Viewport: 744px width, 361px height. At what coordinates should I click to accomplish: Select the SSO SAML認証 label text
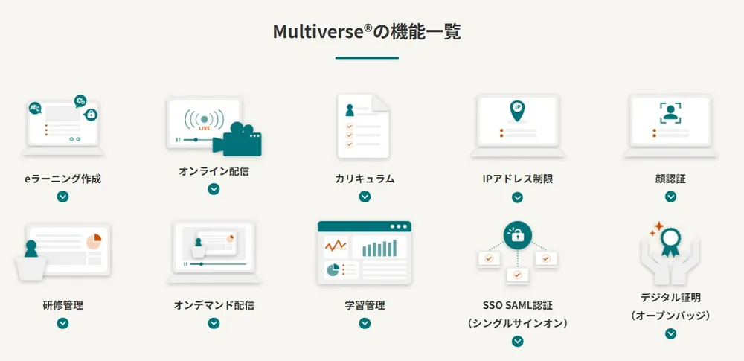coord(517,305)
